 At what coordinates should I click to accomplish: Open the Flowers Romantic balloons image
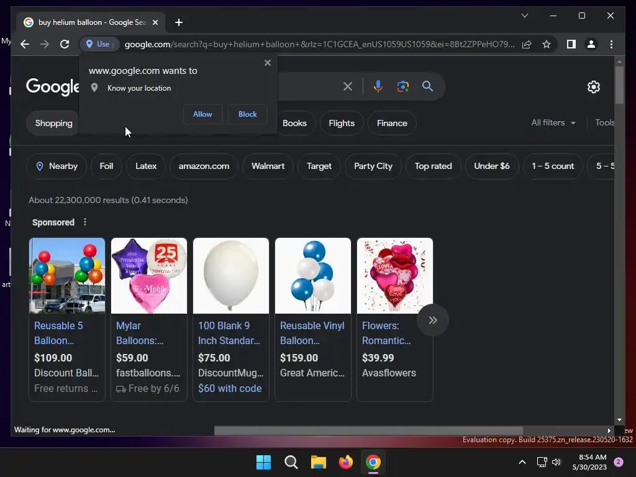pos(394,276)
